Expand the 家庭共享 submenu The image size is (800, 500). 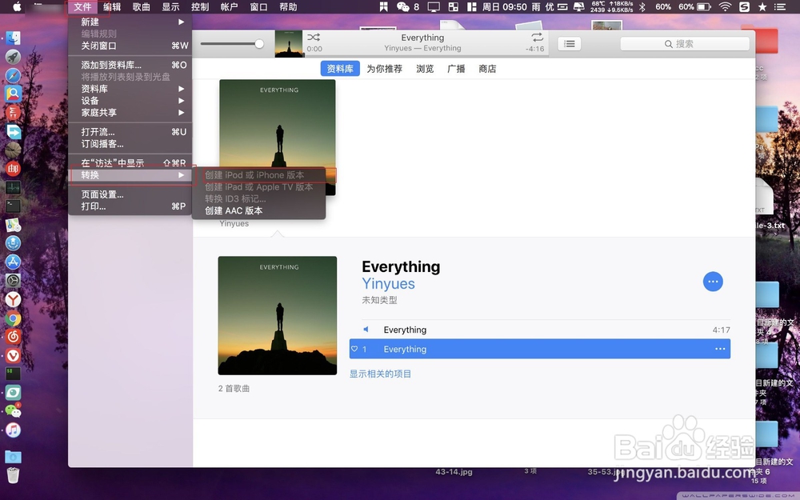(130, 112)
